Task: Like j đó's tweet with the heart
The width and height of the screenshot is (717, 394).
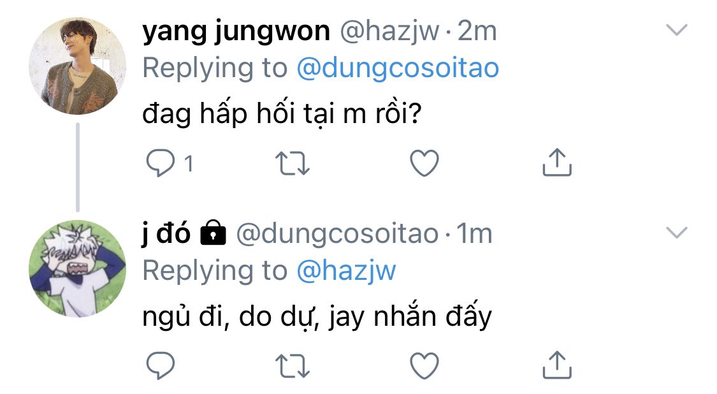Action: [x=424, y=365]
